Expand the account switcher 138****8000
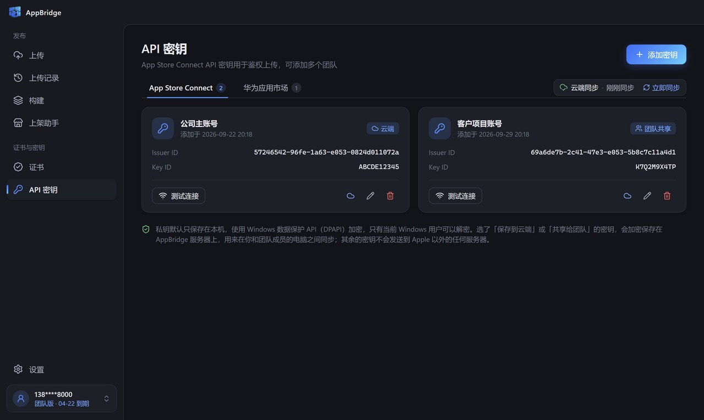 (x=62, y=399)
